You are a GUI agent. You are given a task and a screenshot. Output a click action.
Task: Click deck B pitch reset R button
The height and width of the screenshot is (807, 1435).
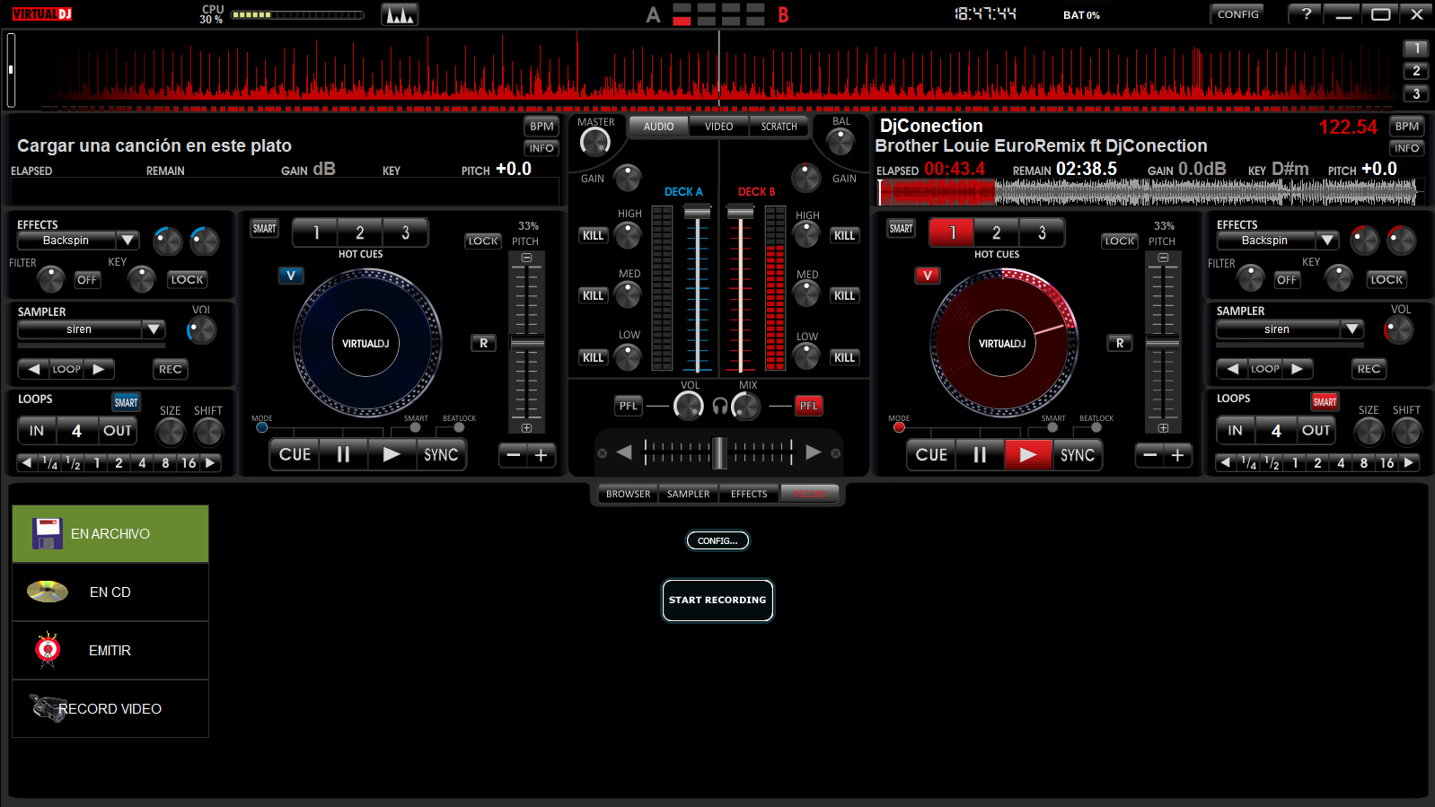[1120, 343]
